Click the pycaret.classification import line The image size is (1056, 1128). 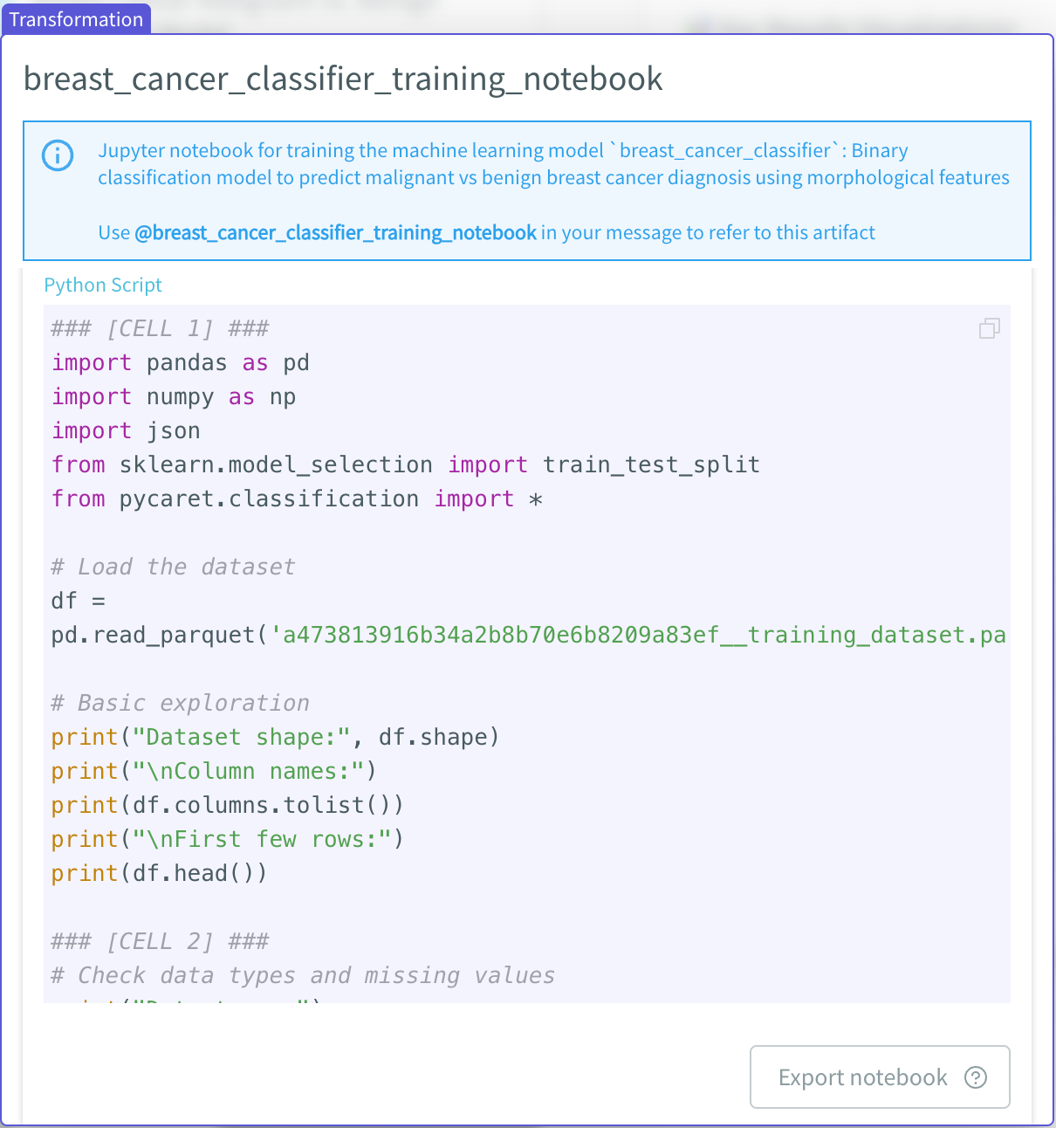pyautogui.click(x=297, y=499)
